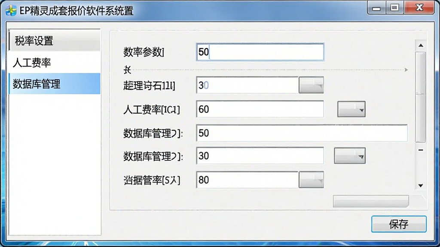Open dropdown beside second 数据库管理 field
This screenshot has height=247, width=440.
[350, 156]
